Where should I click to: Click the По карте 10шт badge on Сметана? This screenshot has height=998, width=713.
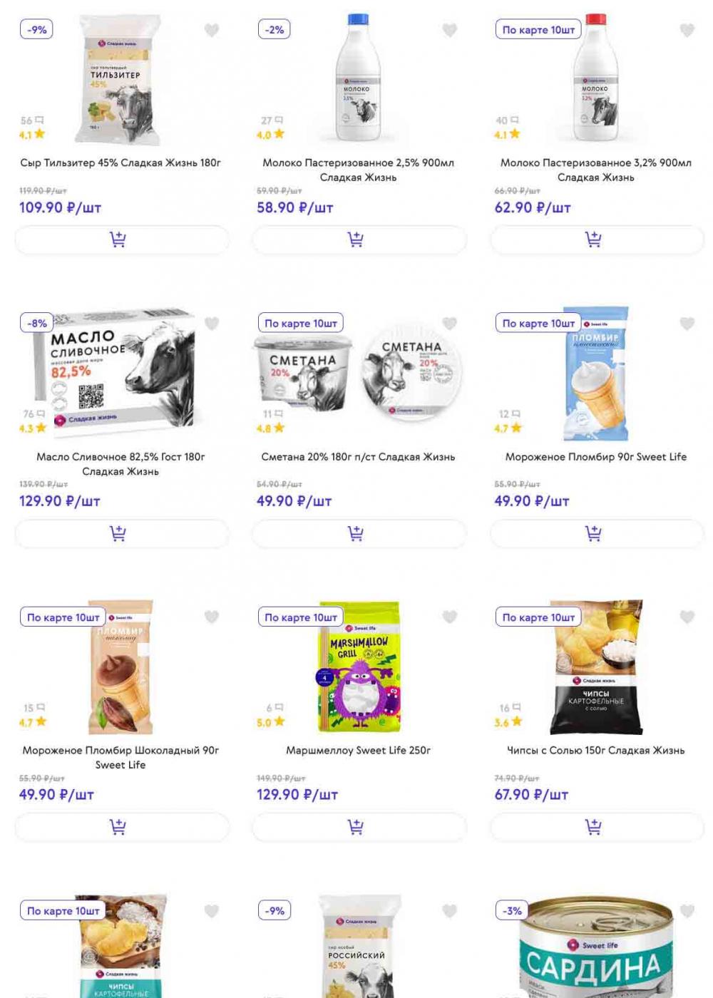tap(301, 324)
